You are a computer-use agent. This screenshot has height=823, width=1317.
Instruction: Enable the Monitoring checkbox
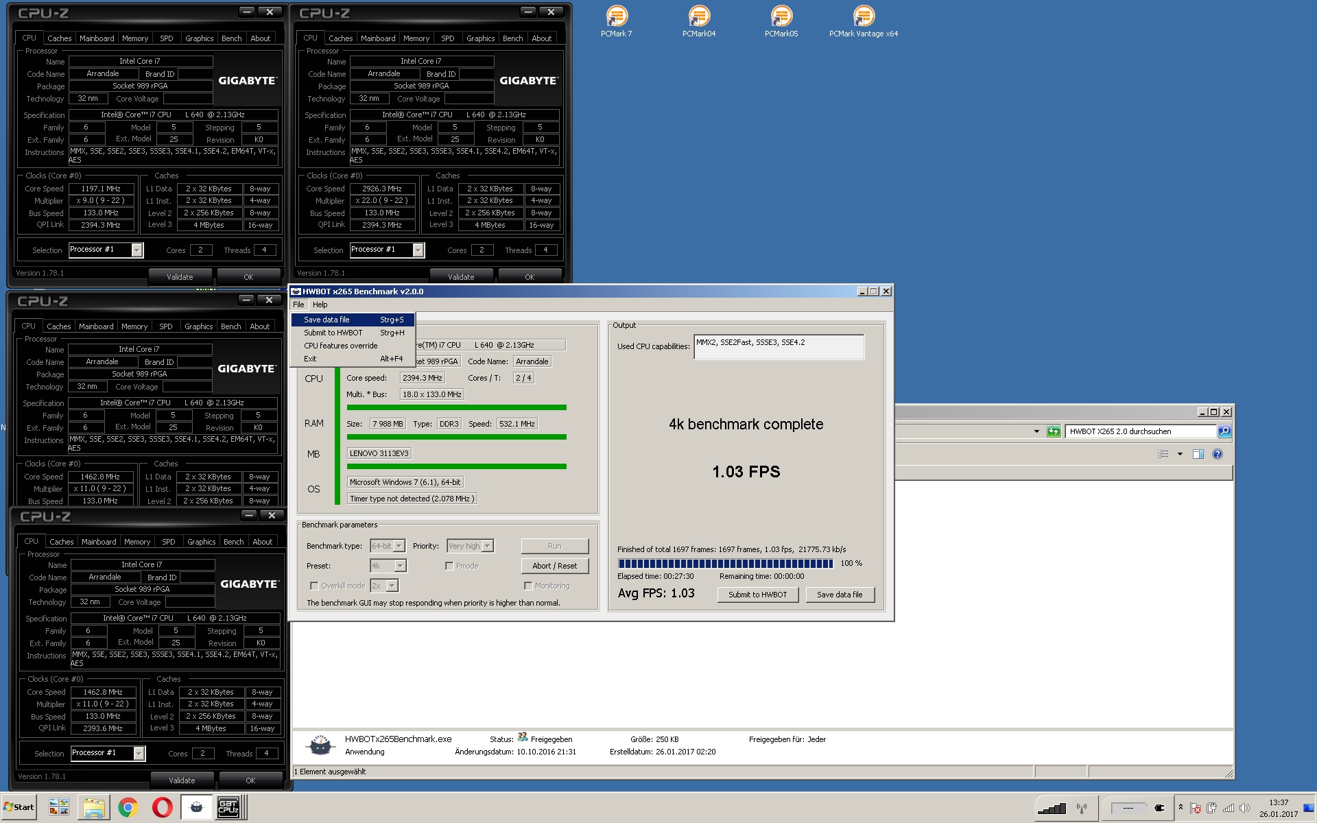coord(528,586)
